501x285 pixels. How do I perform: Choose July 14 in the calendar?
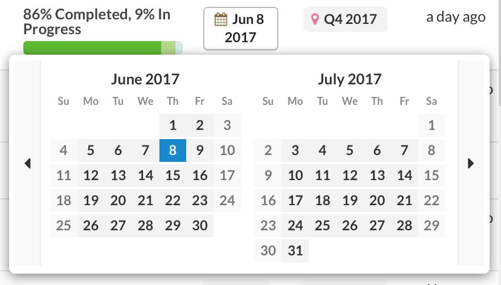(404, 176)
